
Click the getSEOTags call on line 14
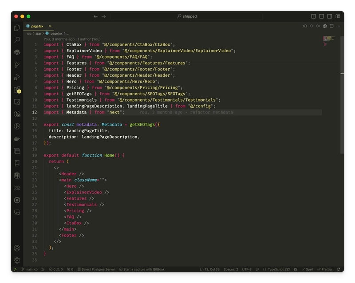click(x=142, y=125)
